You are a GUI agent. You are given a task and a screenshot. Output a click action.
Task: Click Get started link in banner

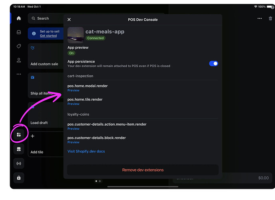pos(48,36)
